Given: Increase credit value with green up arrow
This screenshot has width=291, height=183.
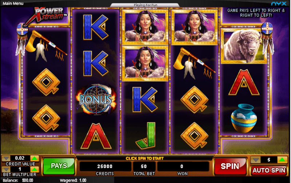Looking at the screenshot, I should coord(34,158).
